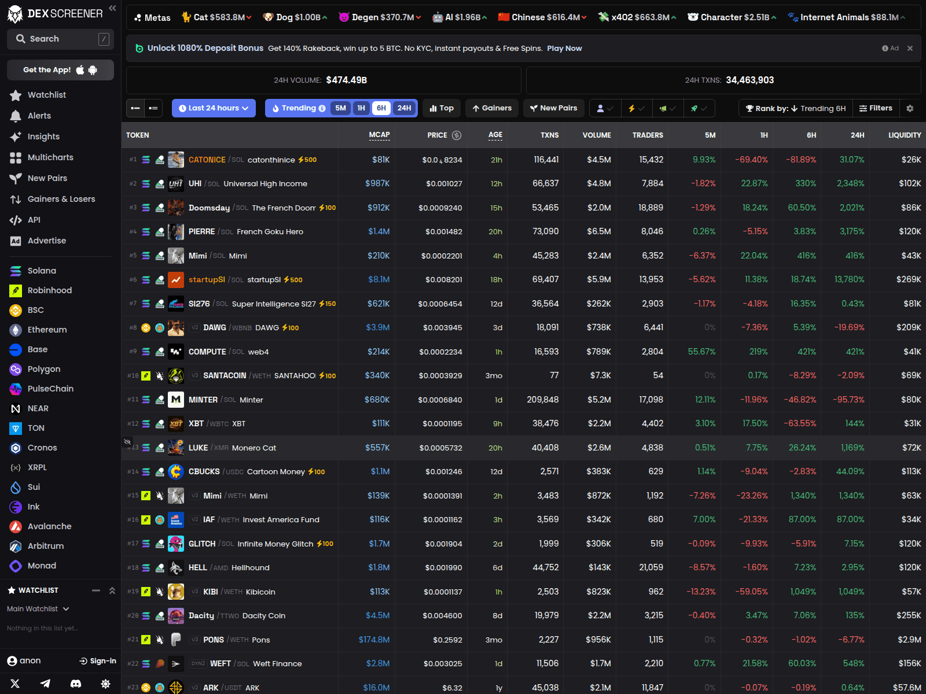
Task: Click the Play Now ad link
Action: [x=564, y=49]
